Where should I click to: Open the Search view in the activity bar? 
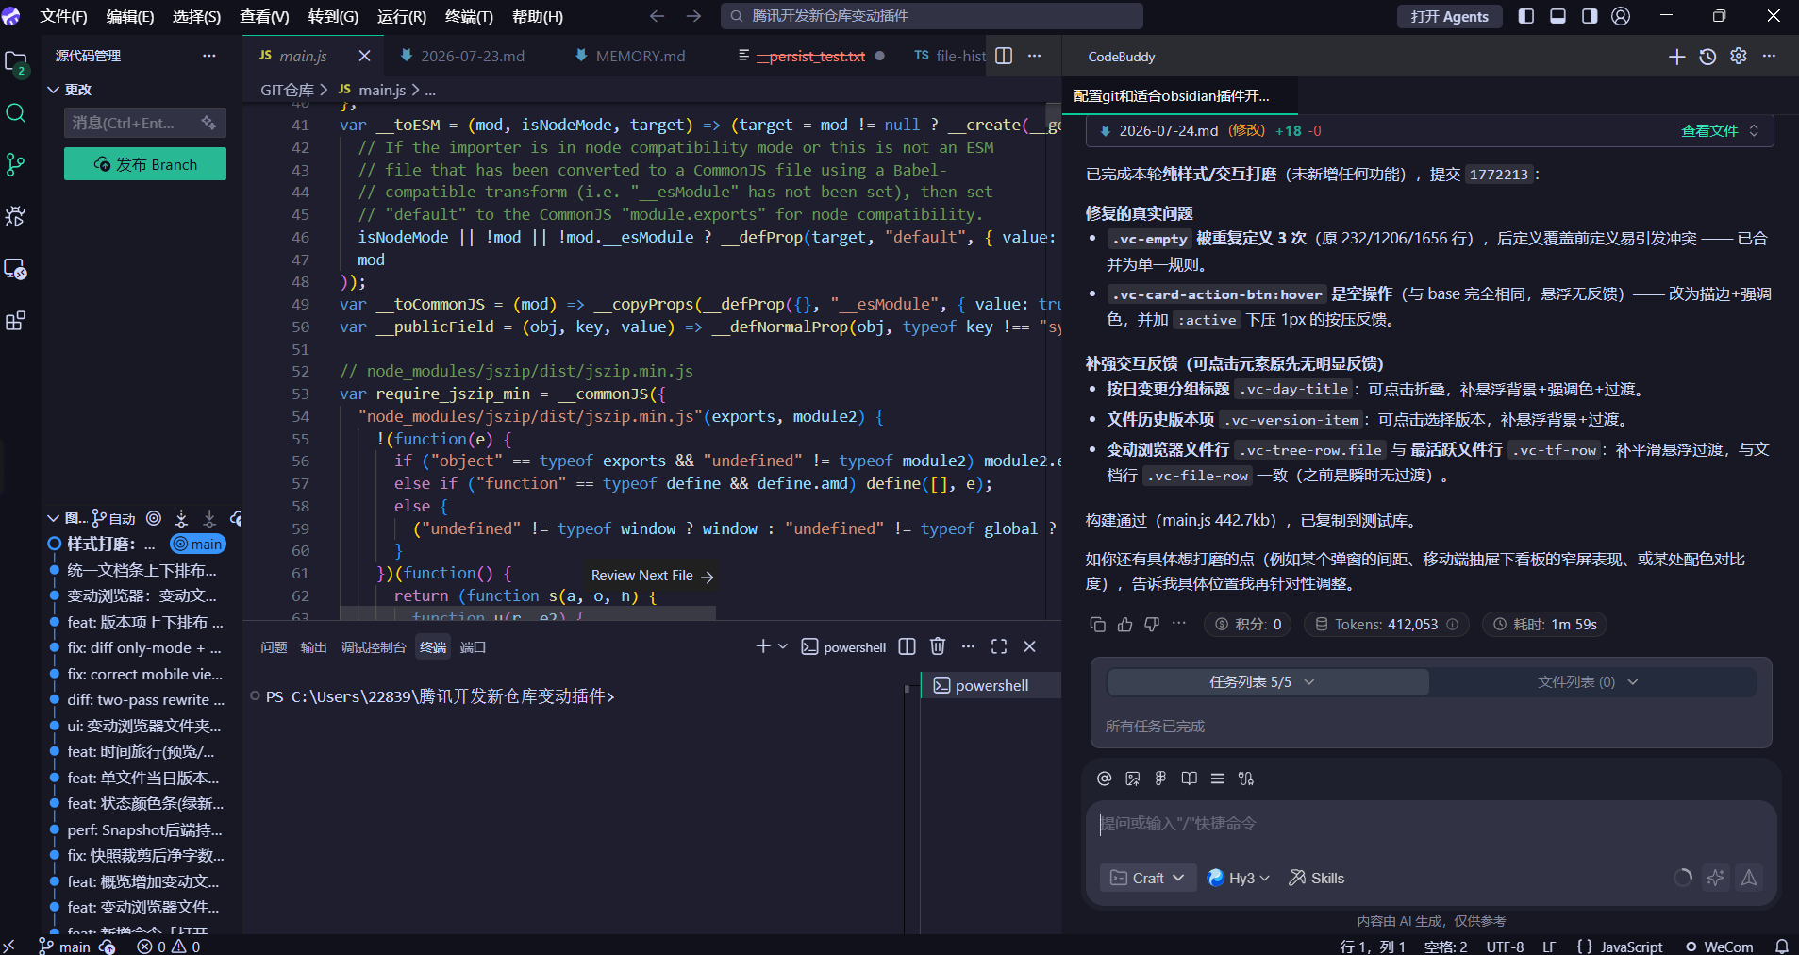pyautogui.click(x=15, y=113)
